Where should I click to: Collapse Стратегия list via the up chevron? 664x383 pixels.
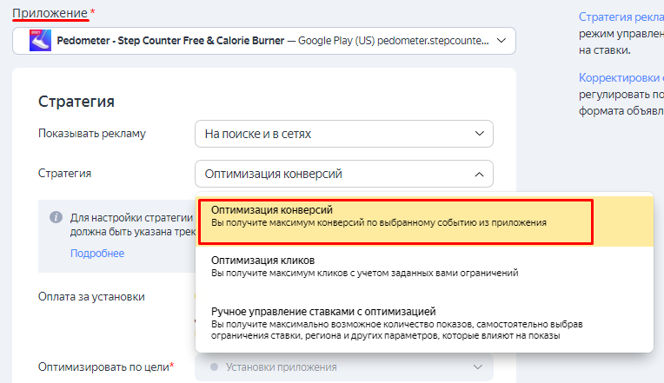(479, 174)
